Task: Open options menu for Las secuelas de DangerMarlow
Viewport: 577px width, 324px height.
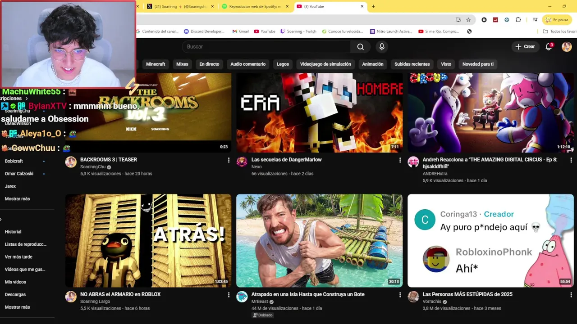Action: 400,160
